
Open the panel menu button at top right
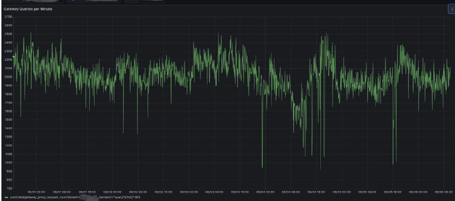[x=452, y=9]
